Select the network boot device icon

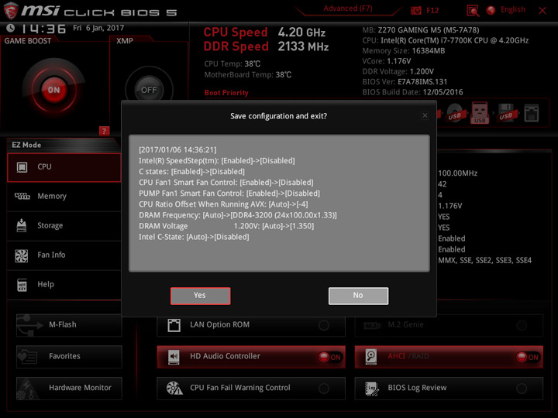pos(532,113)
